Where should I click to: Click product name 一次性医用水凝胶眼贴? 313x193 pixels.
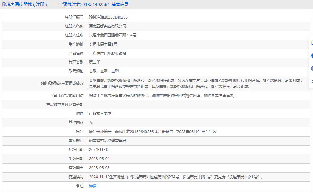point(107,53)
